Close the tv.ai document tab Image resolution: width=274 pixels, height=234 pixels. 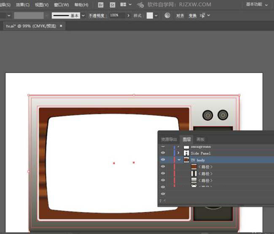pyautogui.click(x=61, y=26)
